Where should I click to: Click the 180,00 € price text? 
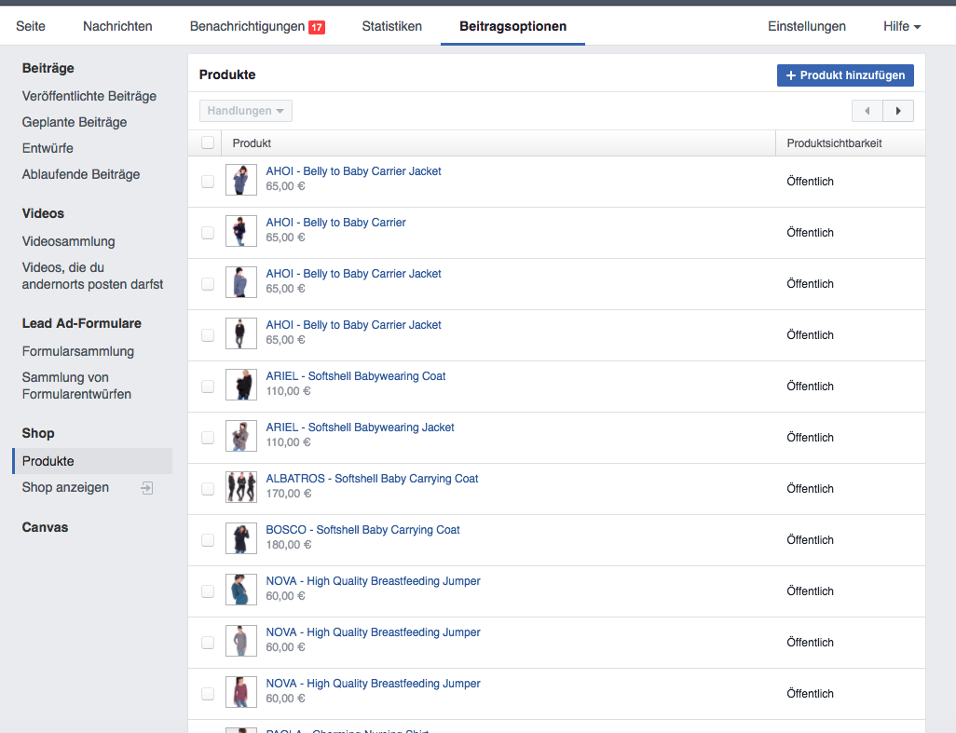tap(289, 545)
